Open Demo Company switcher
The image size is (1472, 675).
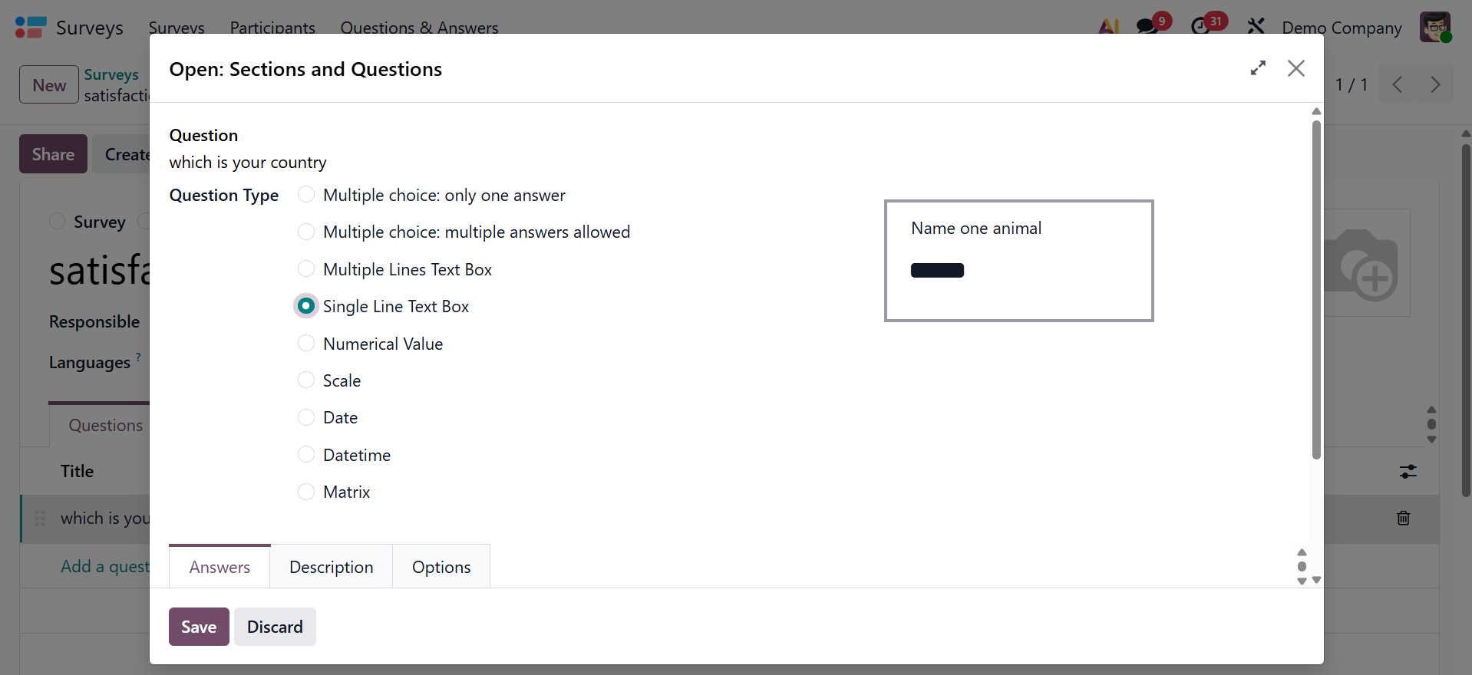1342,28
